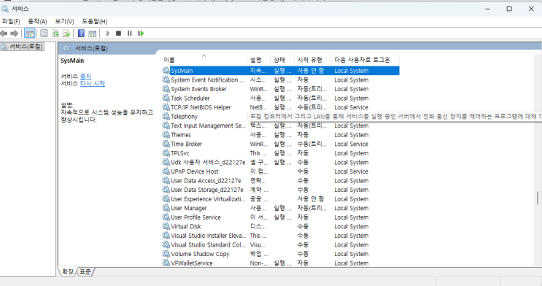Viewport: 542px width, 286px height.
Task: Sort by the 설명 column header
Action: tap(258, 60)
